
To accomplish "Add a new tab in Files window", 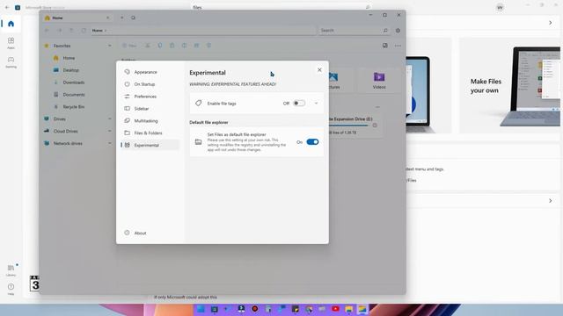I will click(121, 18).
